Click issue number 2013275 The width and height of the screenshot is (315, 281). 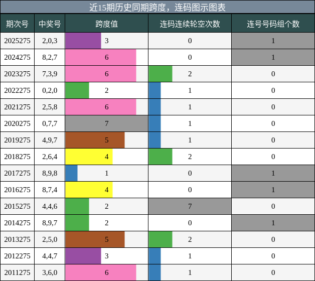[17, 239]
